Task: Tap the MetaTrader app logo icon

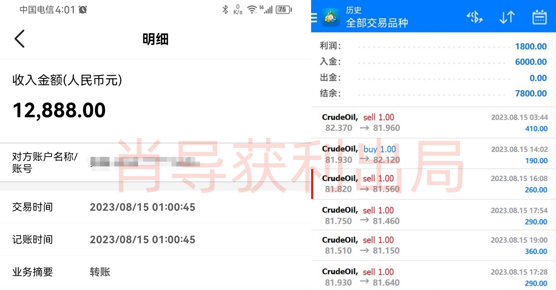Action: tap(331, 17)
